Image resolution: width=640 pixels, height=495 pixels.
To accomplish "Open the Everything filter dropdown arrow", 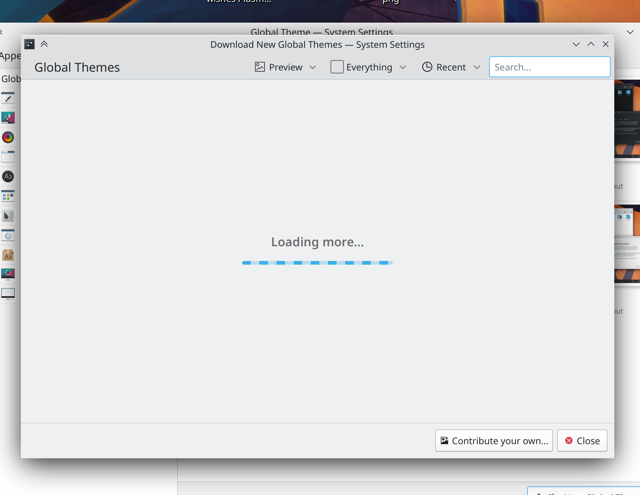I will click(x=403, y=67).
